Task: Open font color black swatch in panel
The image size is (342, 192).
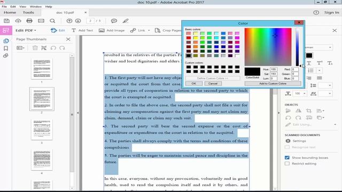Action: click(x=309, y=55)
